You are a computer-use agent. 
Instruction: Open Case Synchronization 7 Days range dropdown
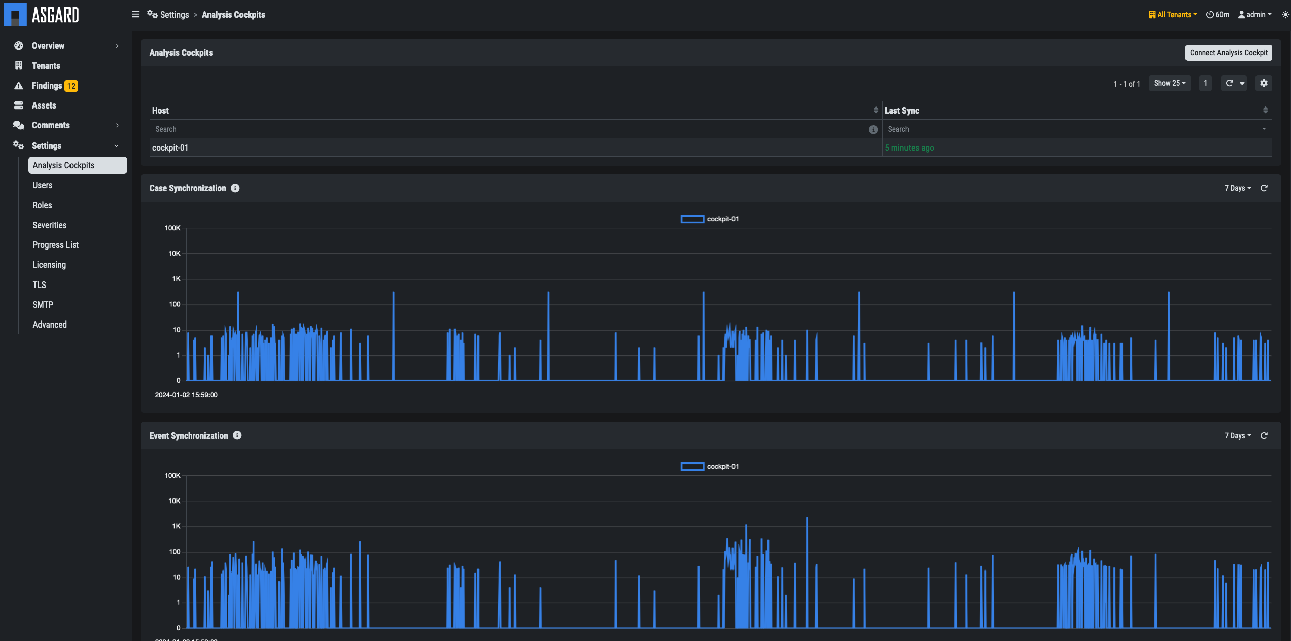tap(1238, 188)
